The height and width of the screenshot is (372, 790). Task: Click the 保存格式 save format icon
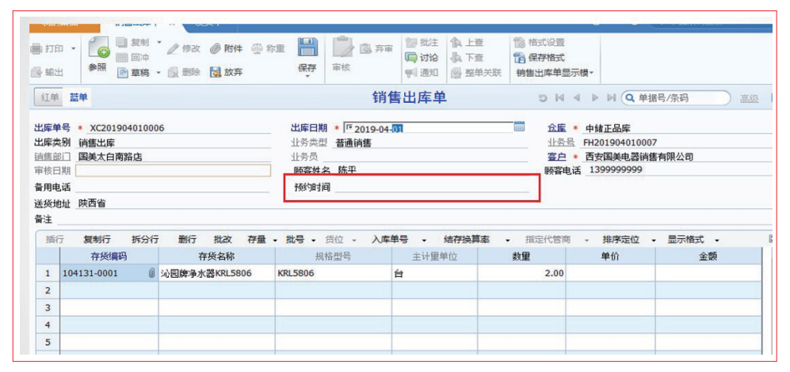520,58
